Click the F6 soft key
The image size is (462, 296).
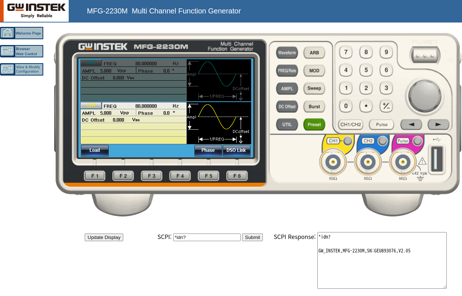[237, 176]
